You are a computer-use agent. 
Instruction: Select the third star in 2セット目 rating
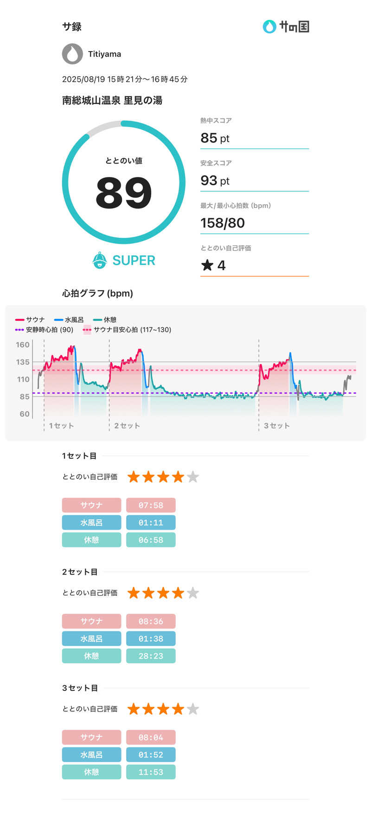pos(163,593)
